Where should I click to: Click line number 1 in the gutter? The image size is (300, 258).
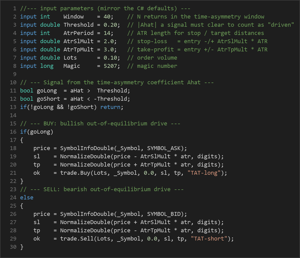(15, 8)
